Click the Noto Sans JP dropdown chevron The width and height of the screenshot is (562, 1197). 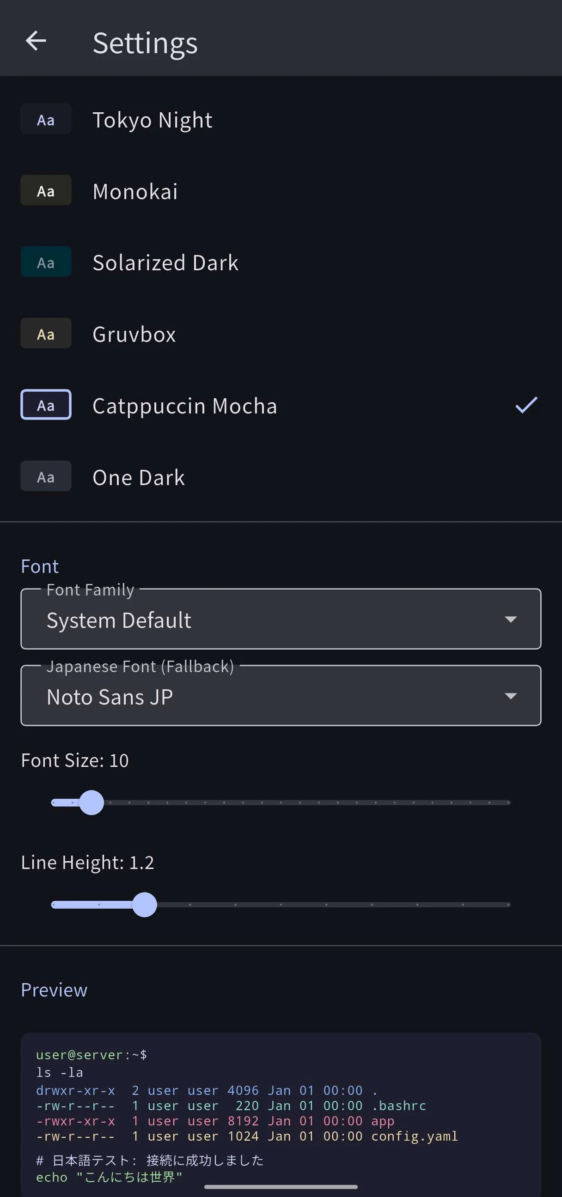510,696
